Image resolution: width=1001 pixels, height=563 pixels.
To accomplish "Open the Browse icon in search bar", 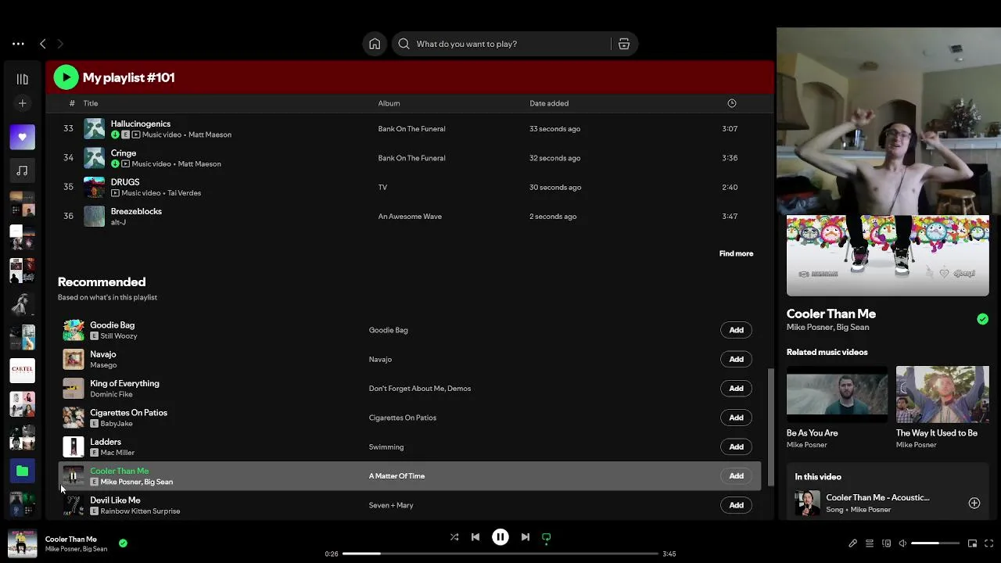I will 624,44.
